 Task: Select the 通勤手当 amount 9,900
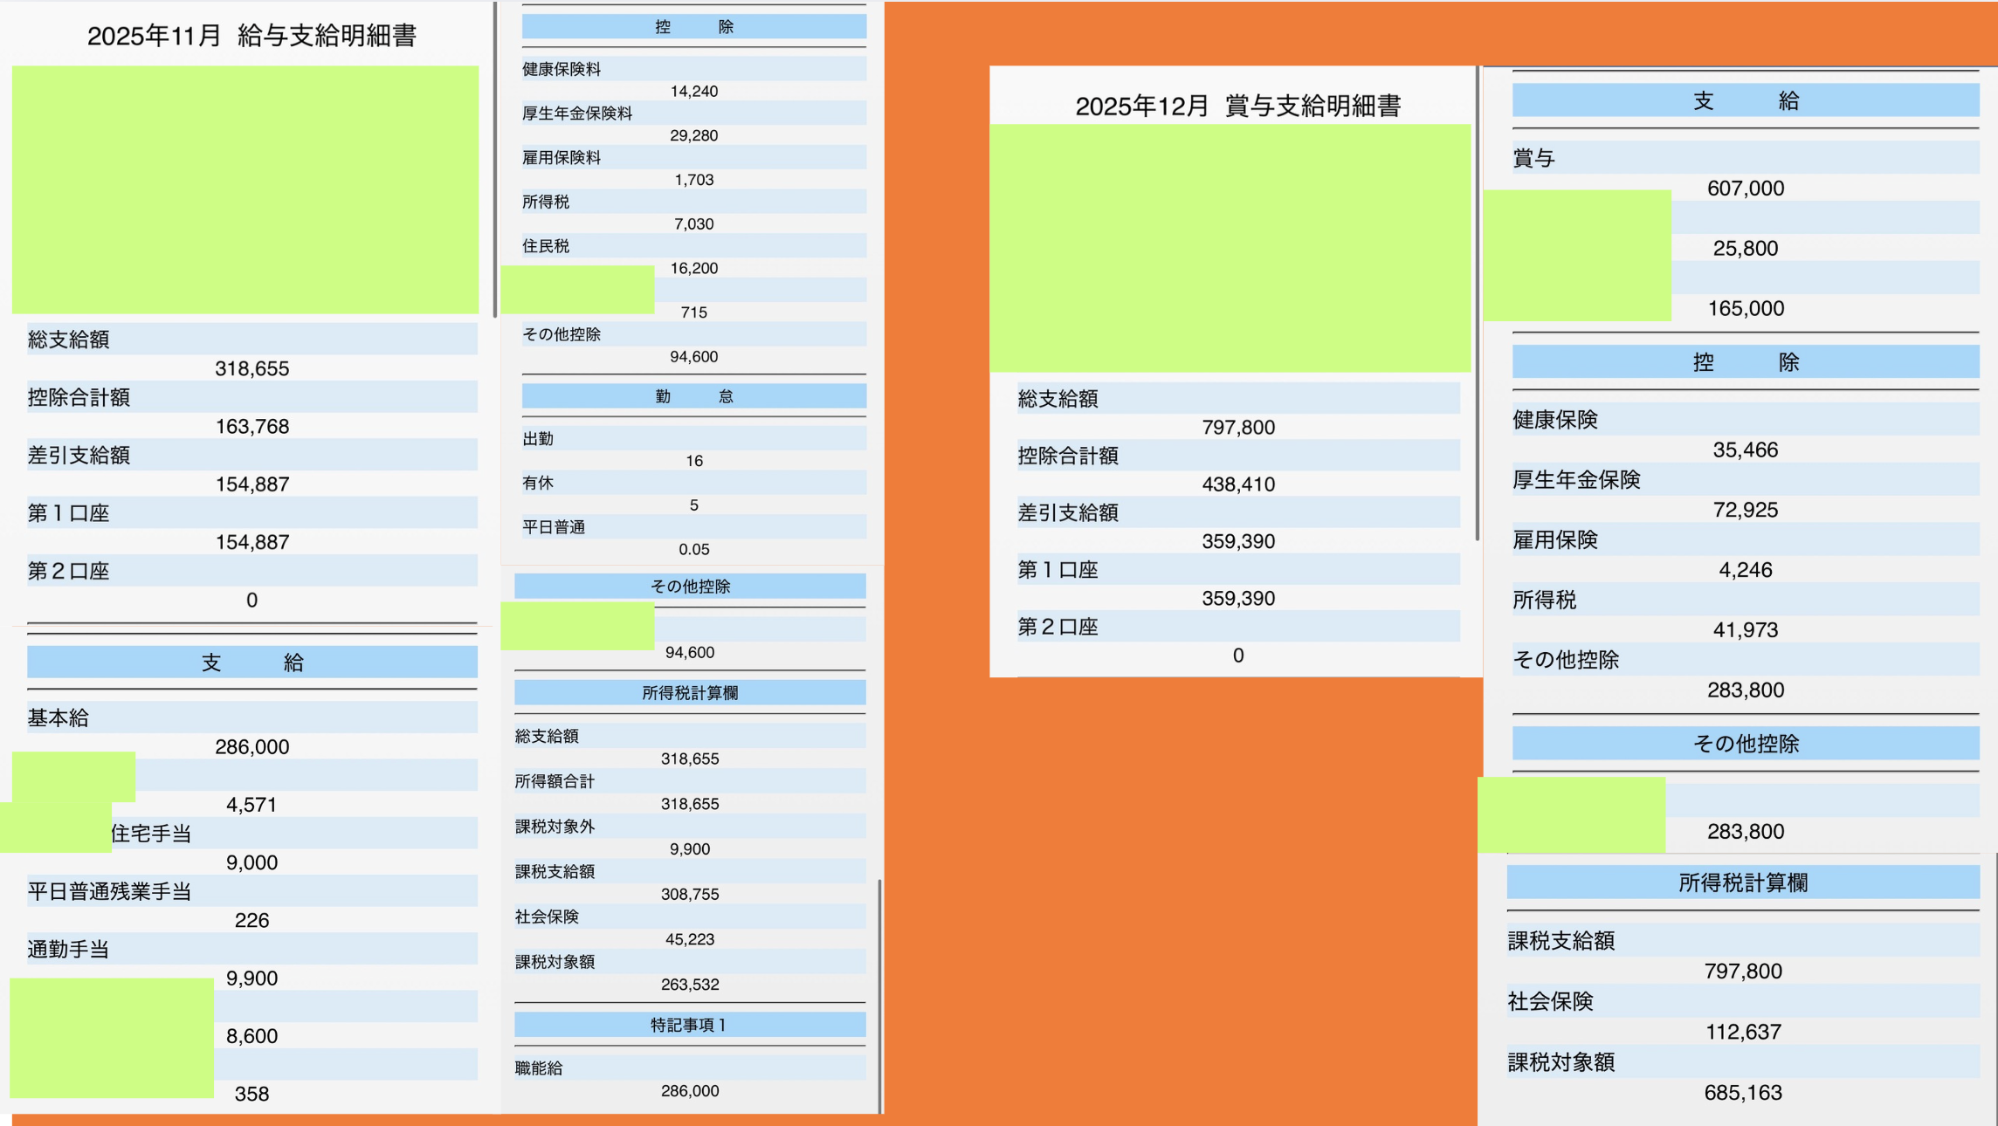coord(252,978)
